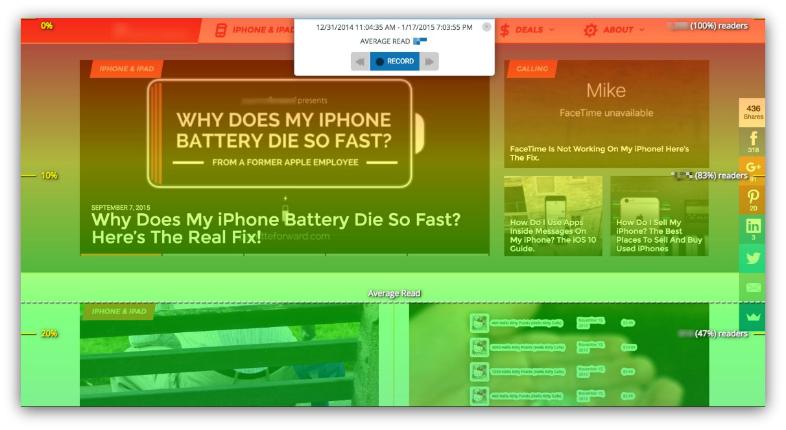Screen dimensions: 786x430
Task: Expand the Deals dropdown arrow
Action: [x=552, y=30]
